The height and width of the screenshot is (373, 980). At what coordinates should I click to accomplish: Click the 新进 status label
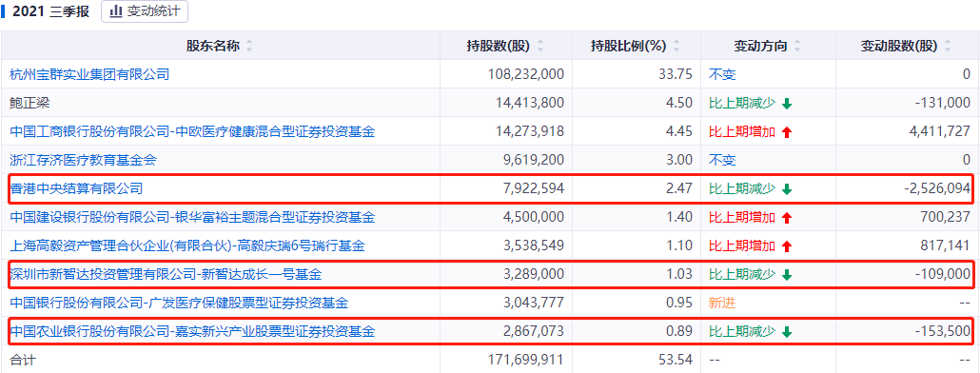click(x=722, y=303)
